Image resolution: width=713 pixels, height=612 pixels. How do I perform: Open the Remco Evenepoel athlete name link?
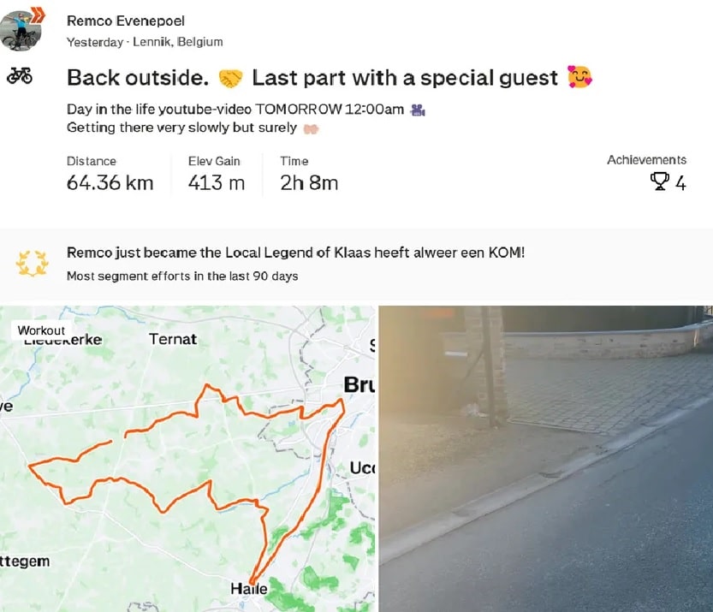[125, 21]
